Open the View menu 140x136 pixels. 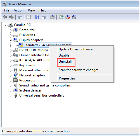31,10
